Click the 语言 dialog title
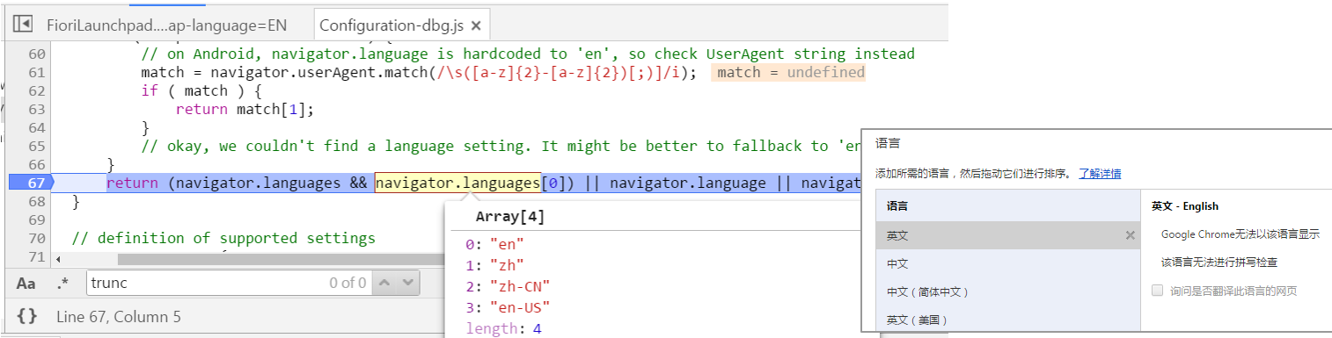 tap(888, 142)
